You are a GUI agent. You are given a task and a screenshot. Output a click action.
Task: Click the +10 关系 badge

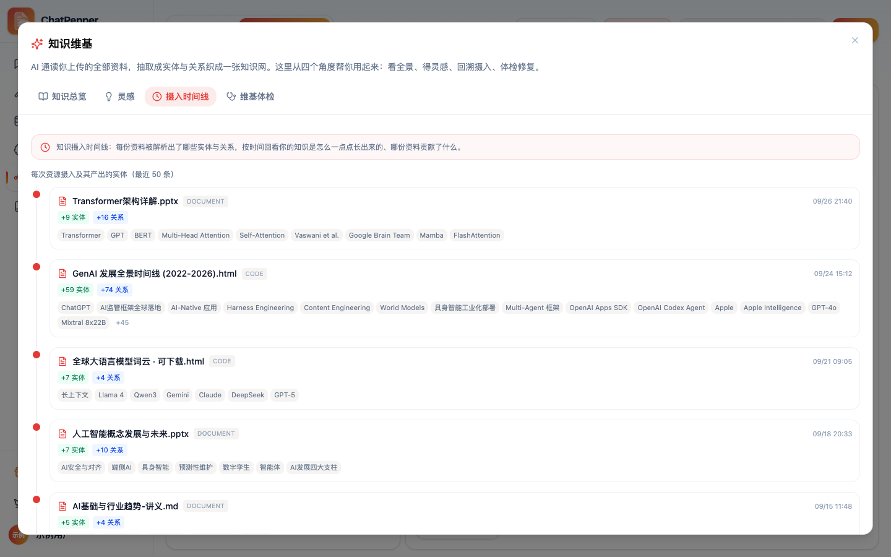pos(110,450)
